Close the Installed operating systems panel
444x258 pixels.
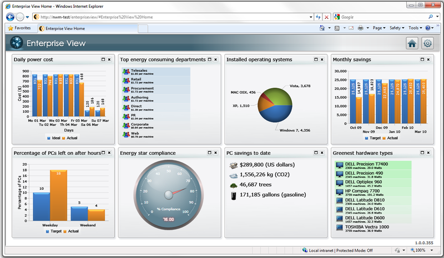coord(322,59)
